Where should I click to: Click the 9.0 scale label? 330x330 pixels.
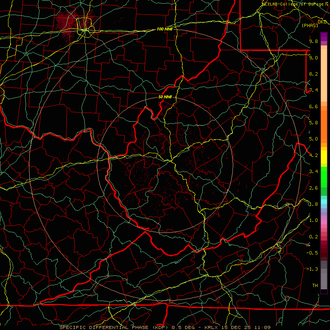click(313, 58)
